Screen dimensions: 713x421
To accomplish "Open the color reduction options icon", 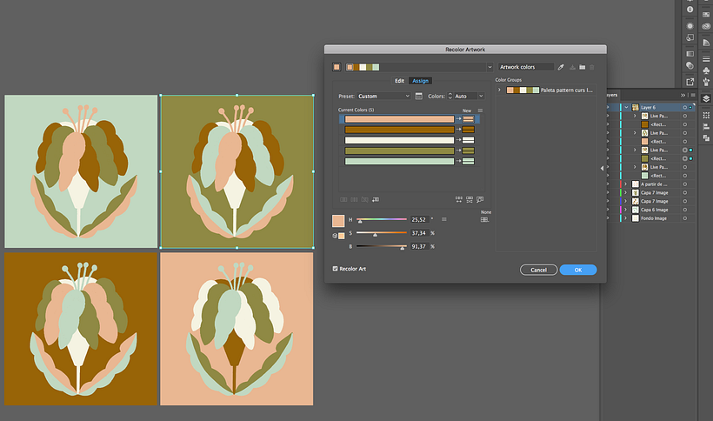I will click(x=419, y=96).
